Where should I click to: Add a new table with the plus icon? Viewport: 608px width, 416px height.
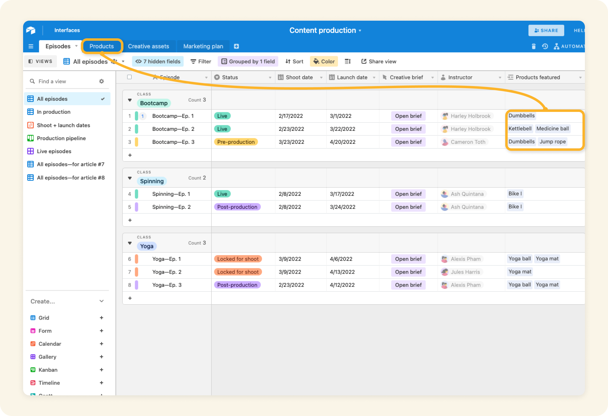237,46
